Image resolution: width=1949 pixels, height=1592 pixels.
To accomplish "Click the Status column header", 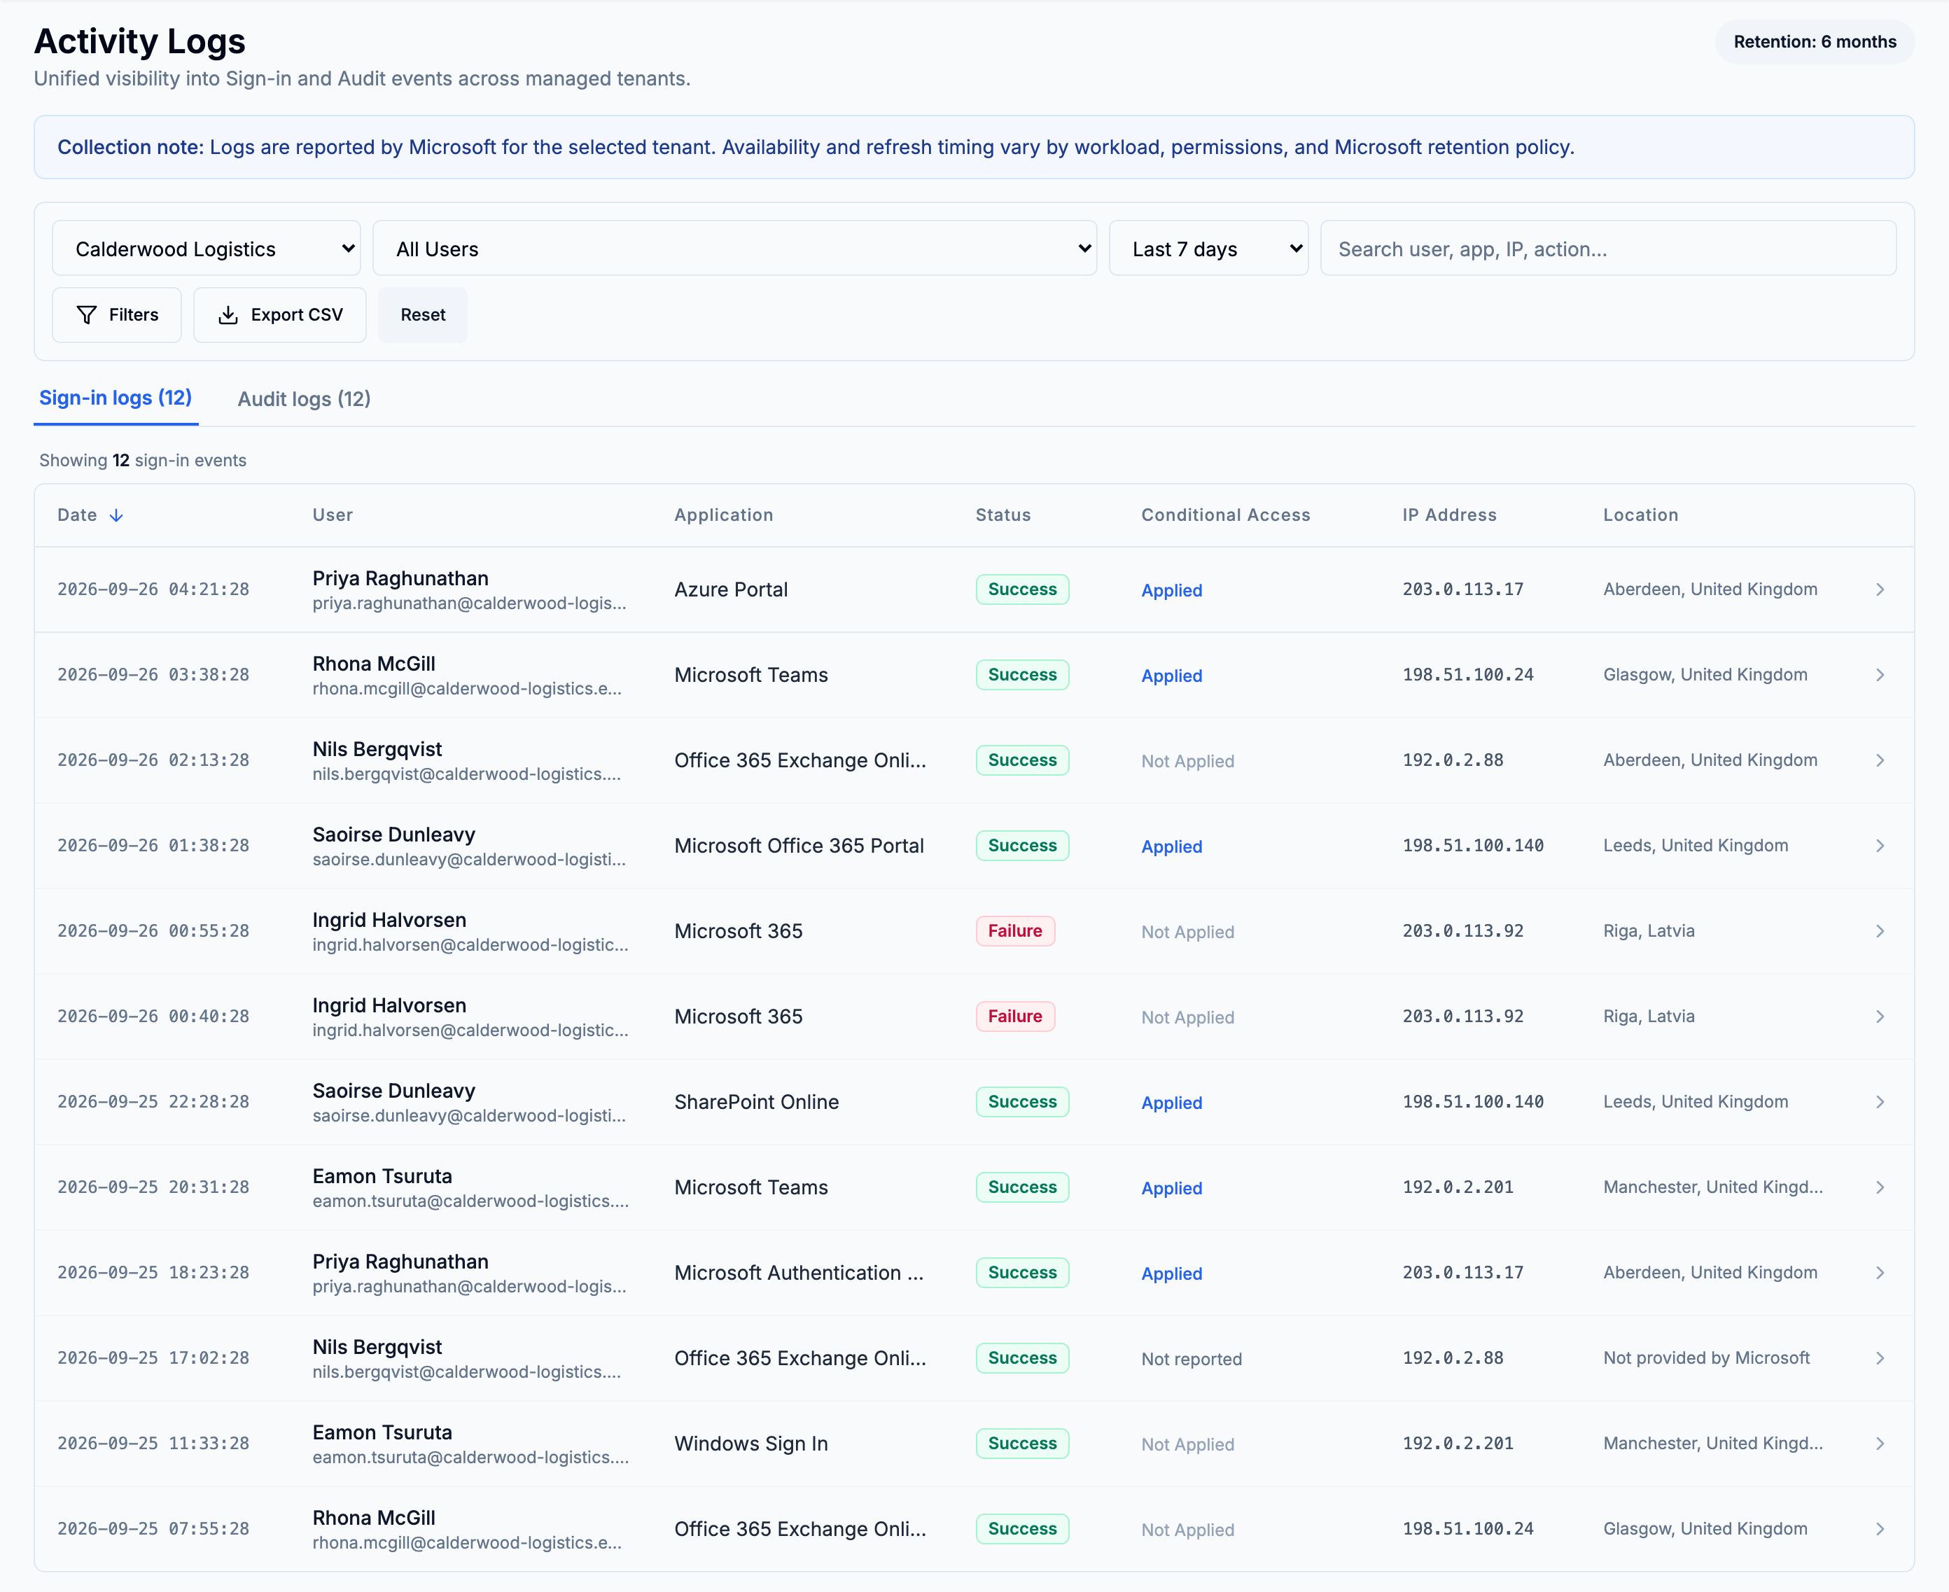I will tap(1003, 515).
